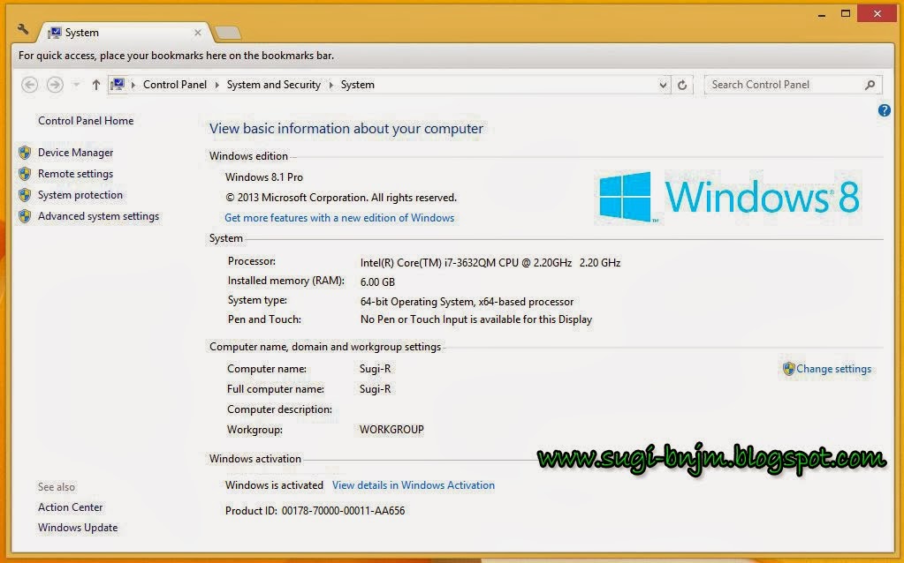Expand the chevron after Control Panel

pos(217,85)
